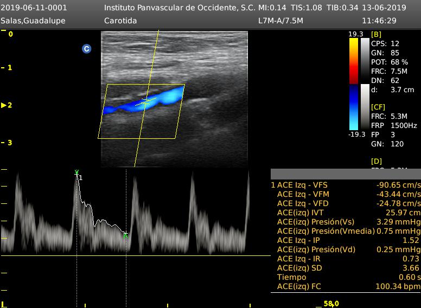
Task: Click the Carotida exam type label
Action: coord(120,21)
